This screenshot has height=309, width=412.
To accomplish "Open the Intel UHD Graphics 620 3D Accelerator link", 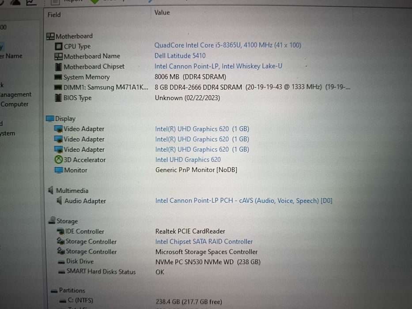I will click(x=188, y=159).
